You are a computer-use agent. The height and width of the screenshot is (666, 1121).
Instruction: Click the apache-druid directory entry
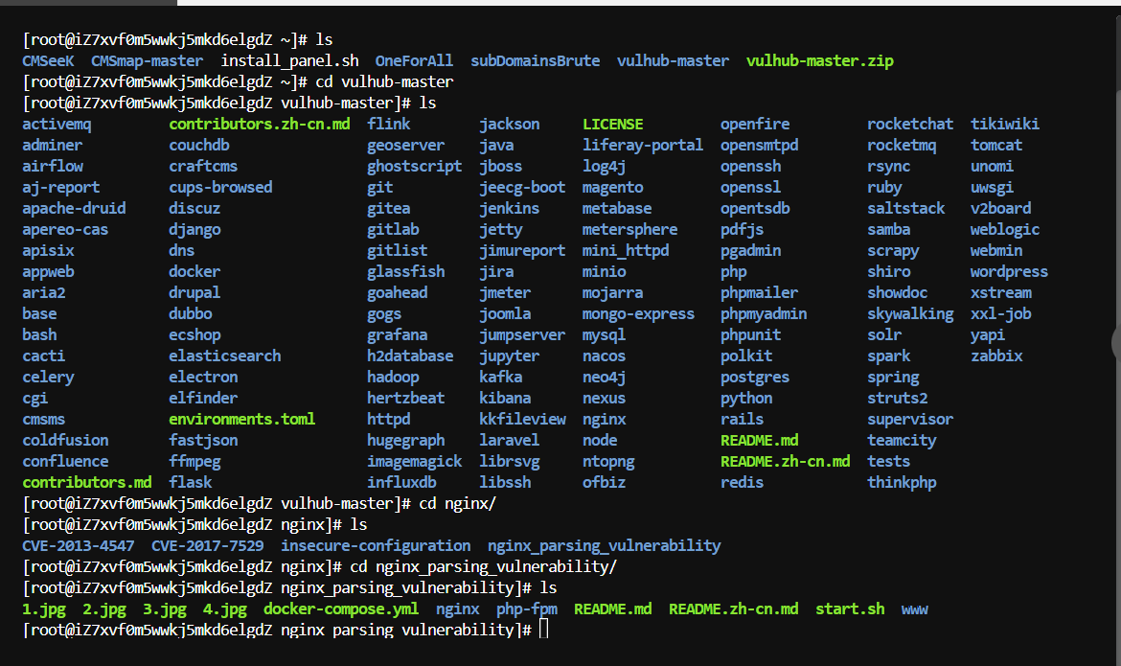74,208
